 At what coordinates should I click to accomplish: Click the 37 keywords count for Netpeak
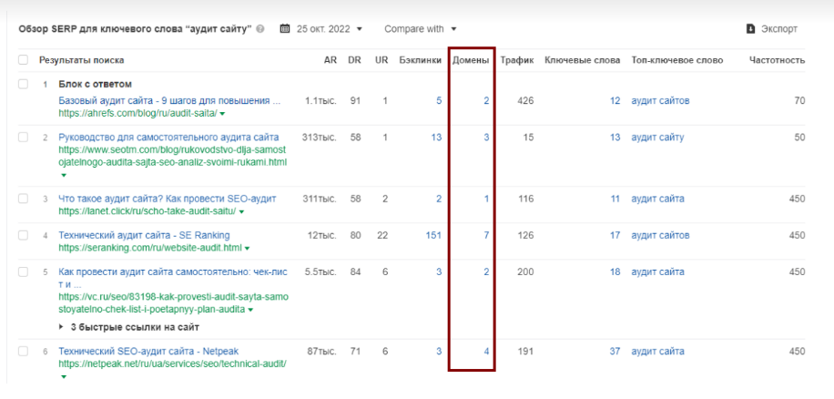pos(615,351)
